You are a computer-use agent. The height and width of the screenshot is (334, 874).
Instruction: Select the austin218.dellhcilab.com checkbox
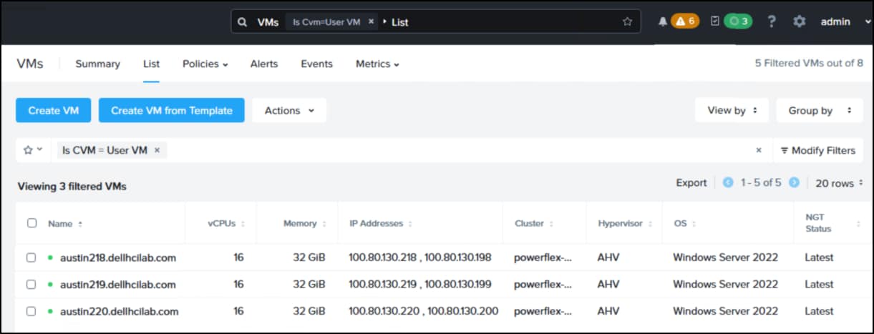pos(31,257)
